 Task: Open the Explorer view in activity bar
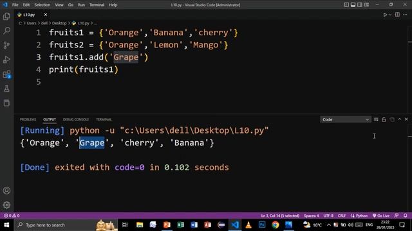click(6, 17)
